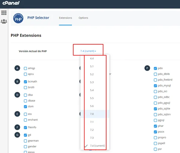This screenshot has height=153, width=180.
Task: Click the letter E group badge
Action: pos(17,114)
